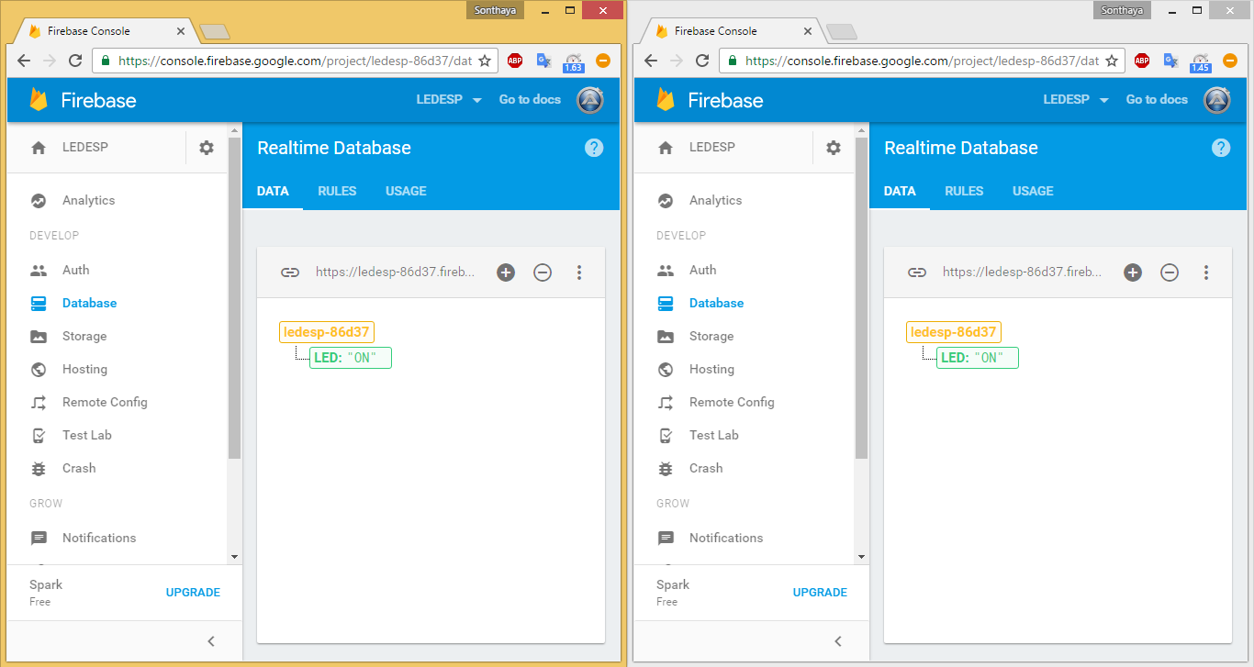Image resolution: width=1254 pixels, height=667 pixels.
Task: Collapse all minus icon in right window
Action: tap(1170, 272)
